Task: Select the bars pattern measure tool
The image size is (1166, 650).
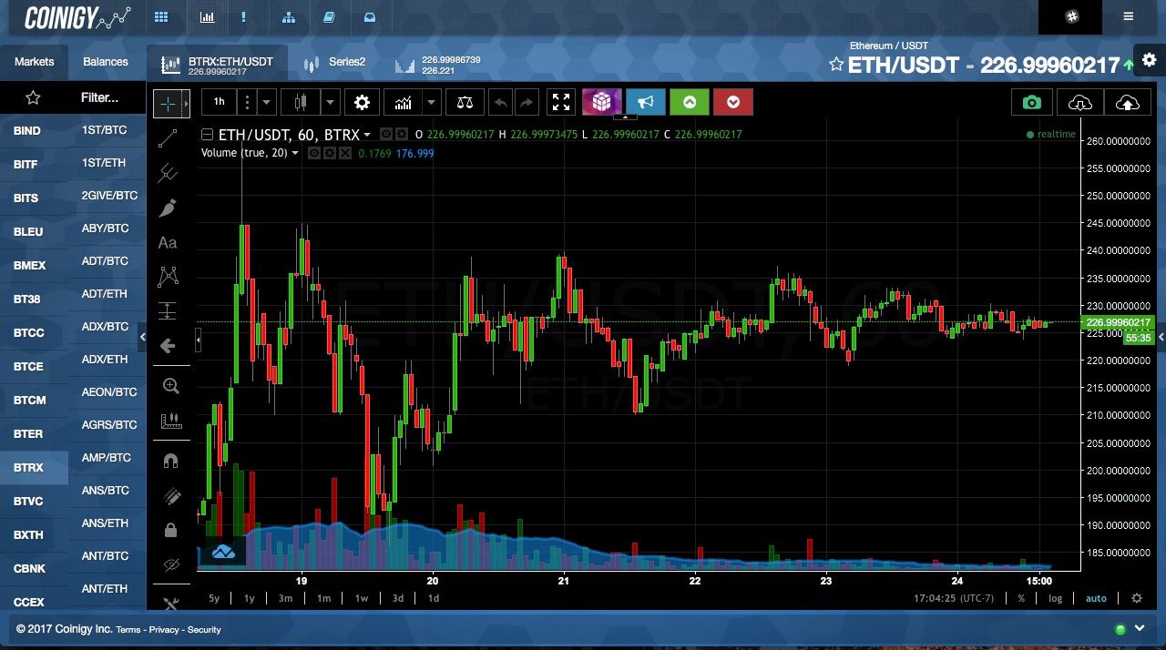Action: tap(170, 421)
